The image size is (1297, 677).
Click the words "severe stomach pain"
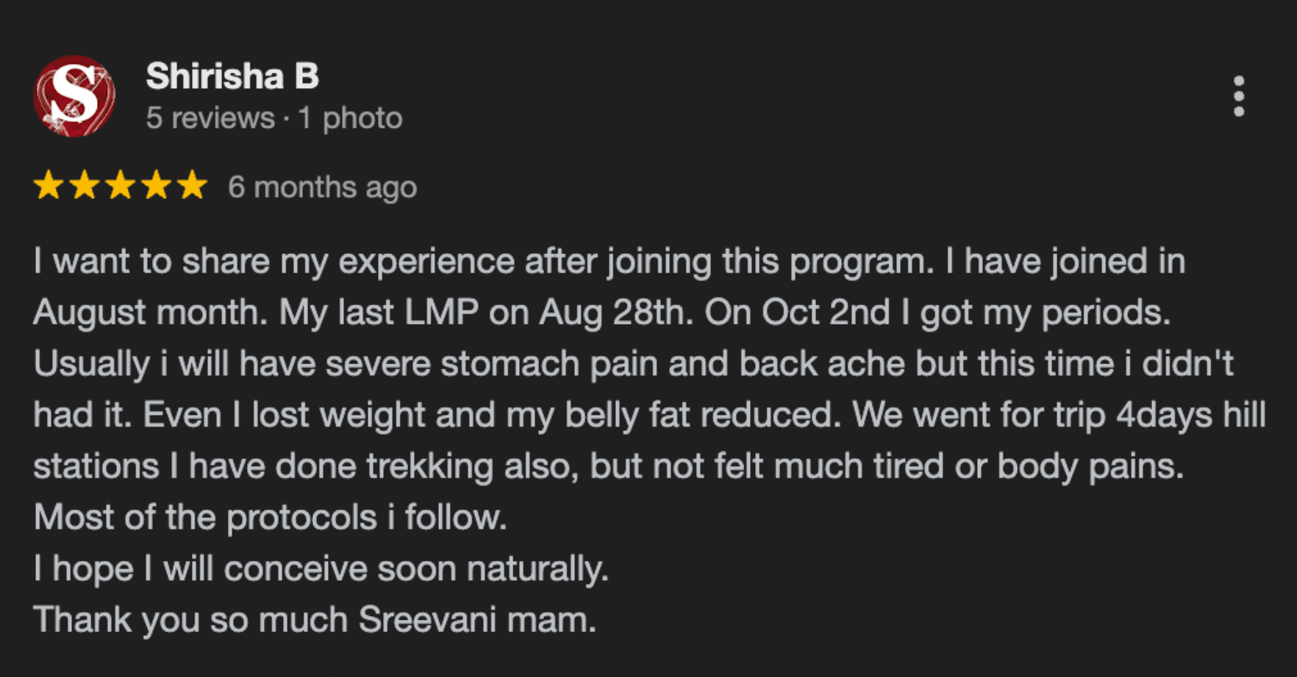point(453,364)
